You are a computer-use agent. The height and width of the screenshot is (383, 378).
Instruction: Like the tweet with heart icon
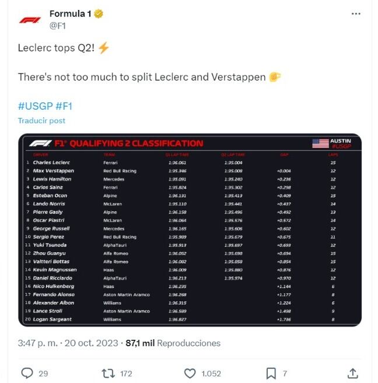[190, 373]
